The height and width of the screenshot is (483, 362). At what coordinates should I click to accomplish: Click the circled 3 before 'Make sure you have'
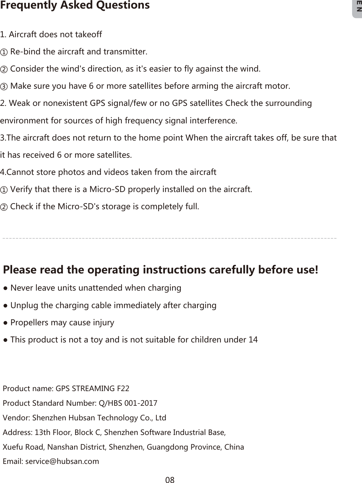[x=4, y=86]
